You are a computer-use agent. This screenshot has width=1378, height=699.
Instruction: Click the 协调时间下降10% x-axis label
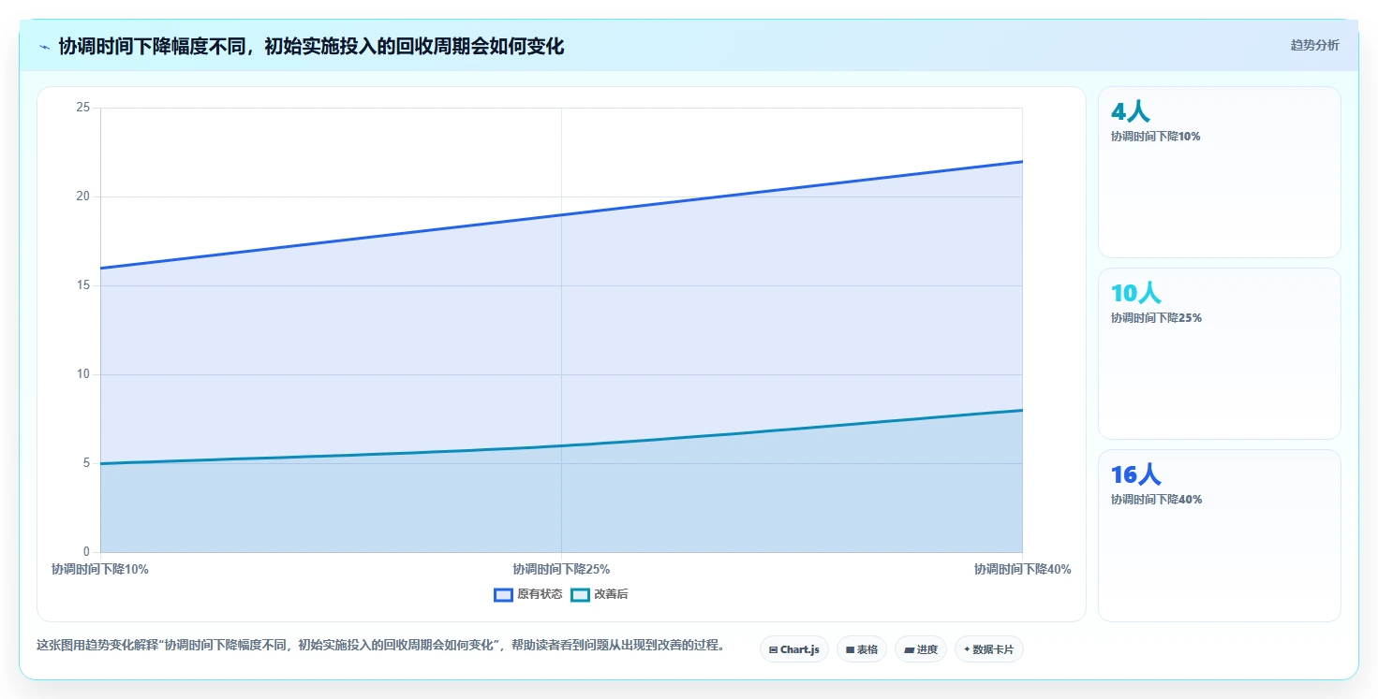tap(100, 569)
